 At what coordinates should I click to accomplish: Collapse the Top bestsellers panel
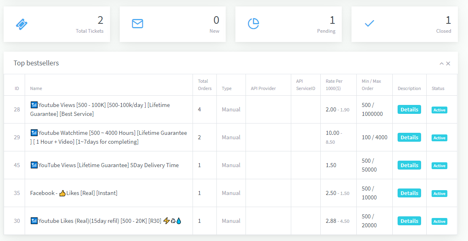442,64
